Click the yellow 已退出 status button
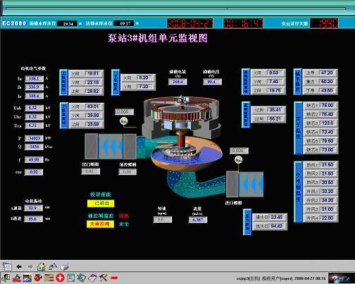 (x=101, y=203)
